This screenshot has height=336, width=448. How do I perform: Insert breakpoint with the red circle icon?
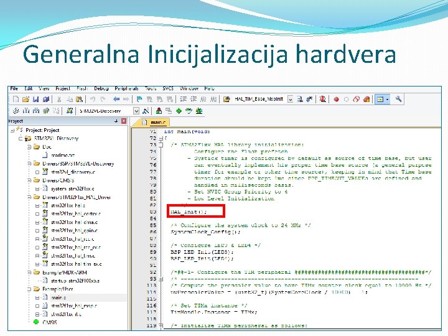336,100
